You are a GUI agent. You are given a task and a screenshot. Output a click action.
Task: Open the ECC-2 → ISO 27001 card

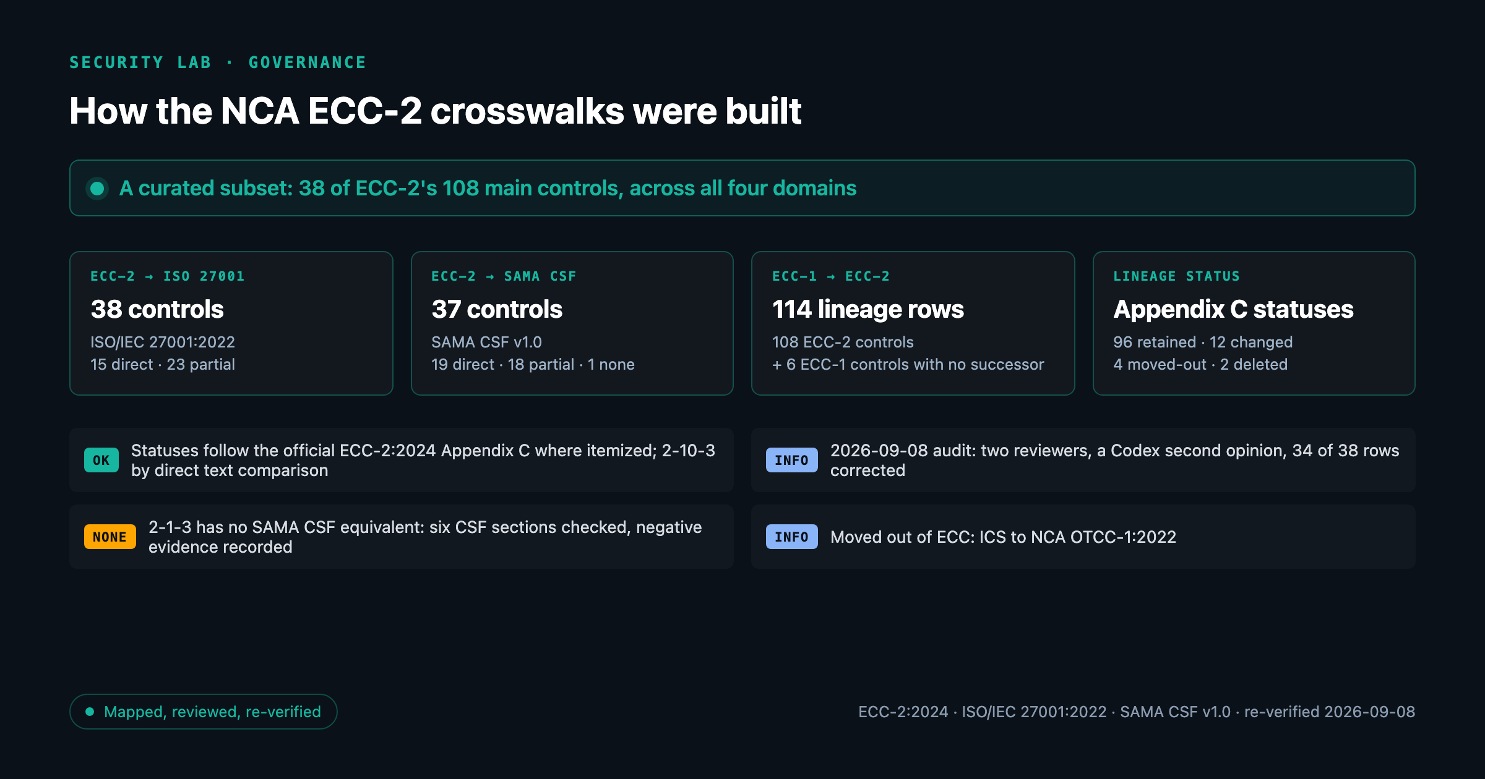point(231,323)
